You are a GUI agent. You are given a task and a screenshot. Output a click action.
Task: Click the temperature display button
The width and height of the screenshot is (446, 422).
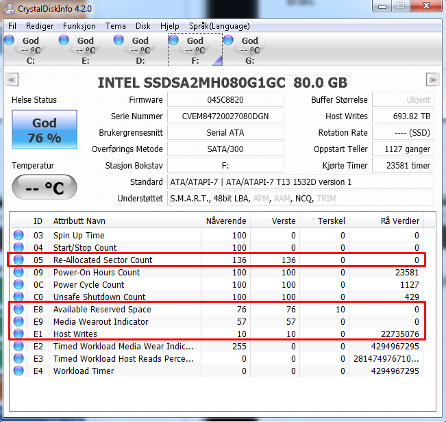(45, 187)
